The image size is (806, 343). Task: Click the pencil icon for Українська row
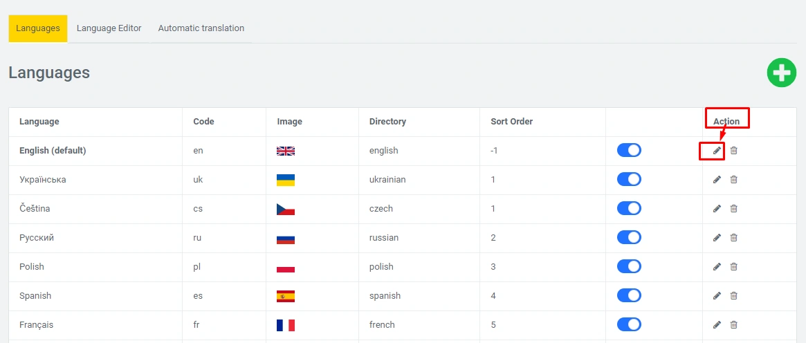[x=717, y=180]
